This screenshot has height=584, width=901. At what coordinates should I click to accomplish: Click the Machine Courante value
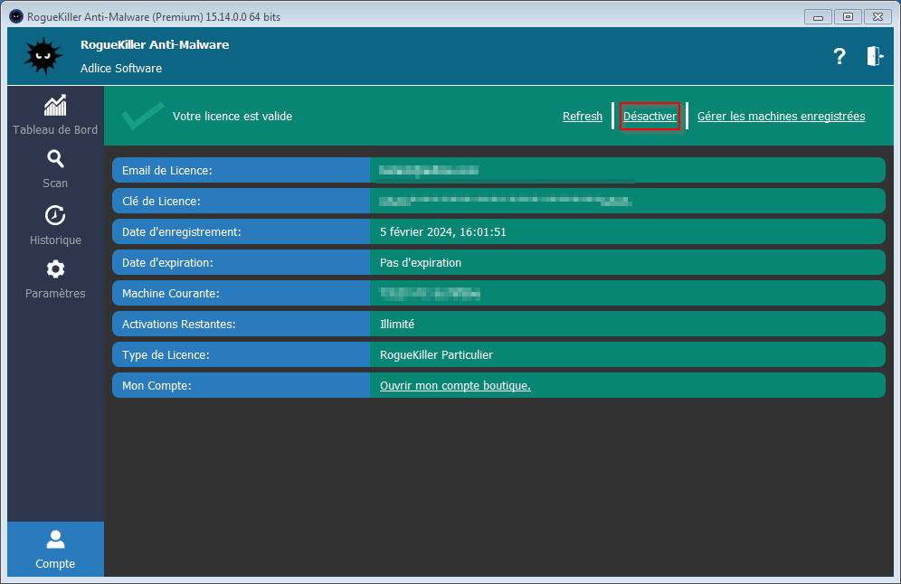(x=430, y=293)
